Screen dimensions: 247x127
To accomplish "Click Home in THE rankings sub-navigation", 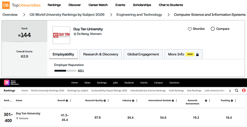I will 25,91.
